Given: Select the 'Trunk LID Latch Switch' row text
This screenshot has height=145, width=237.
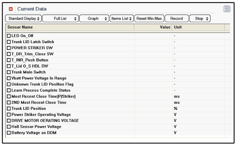Looking at the screenshot, I should pos(33,42).
